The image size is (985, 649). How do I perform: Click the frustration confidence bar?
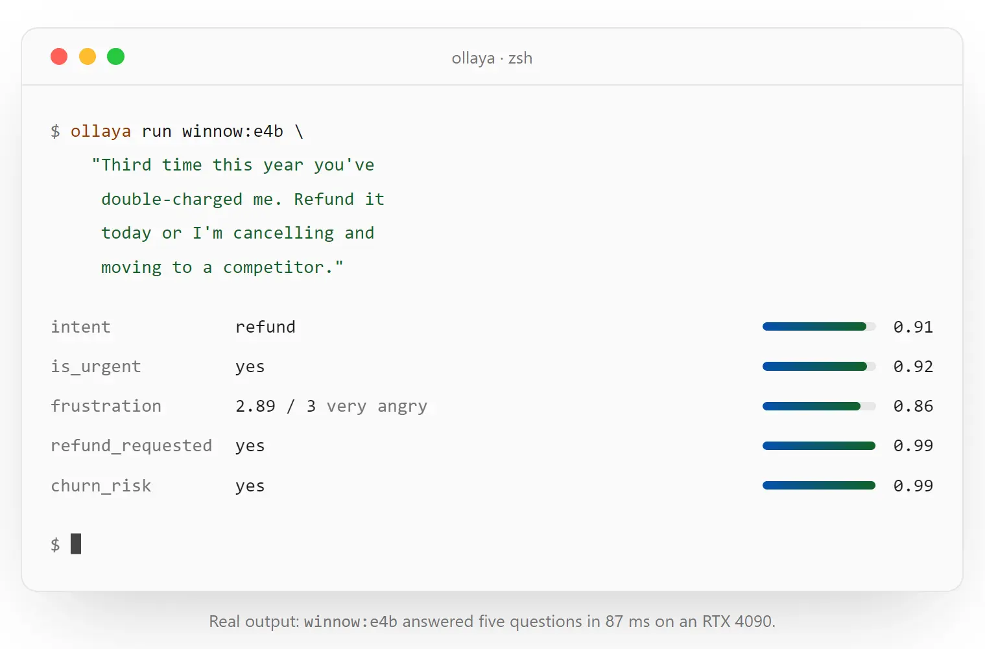pos(819,406)
